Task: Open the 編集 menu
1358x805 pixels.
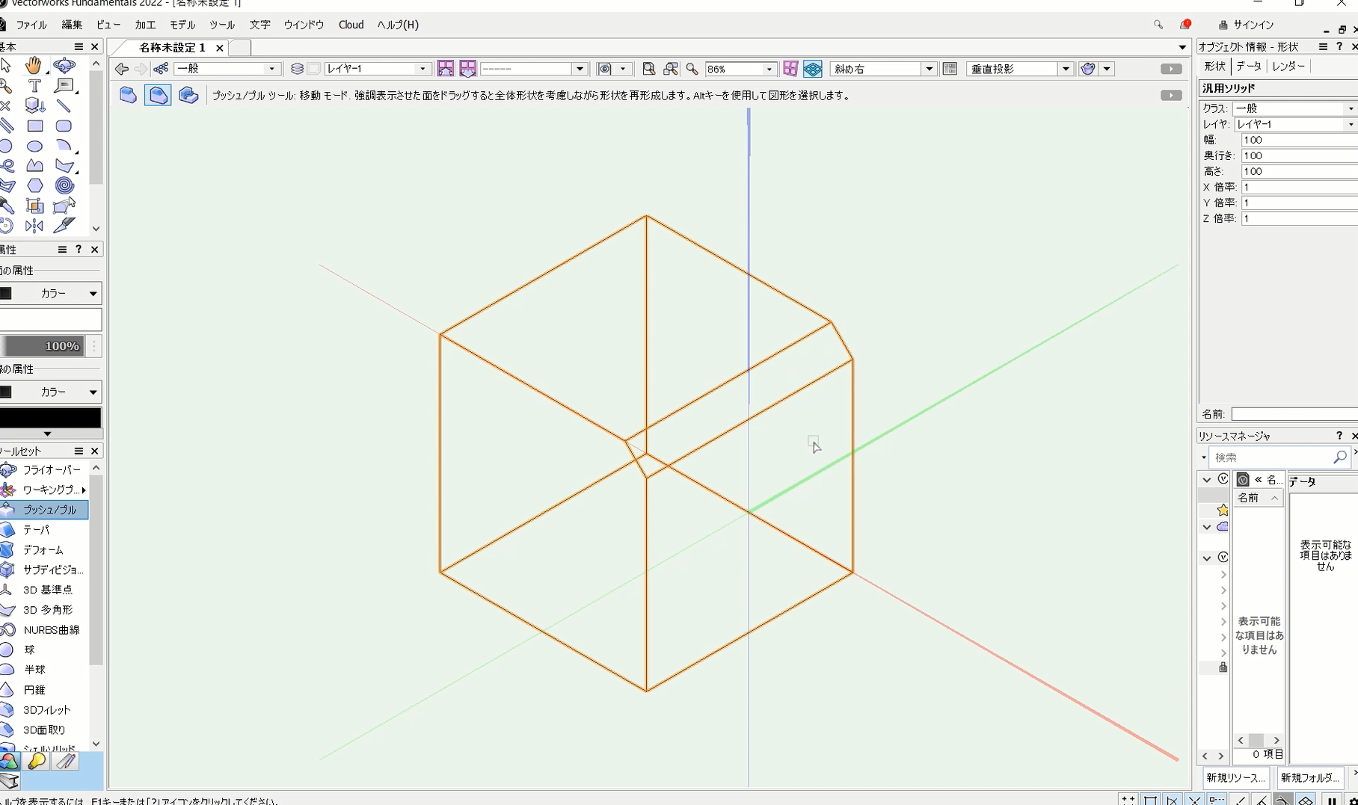Action: pyautogui.click(x=72, y=25)
